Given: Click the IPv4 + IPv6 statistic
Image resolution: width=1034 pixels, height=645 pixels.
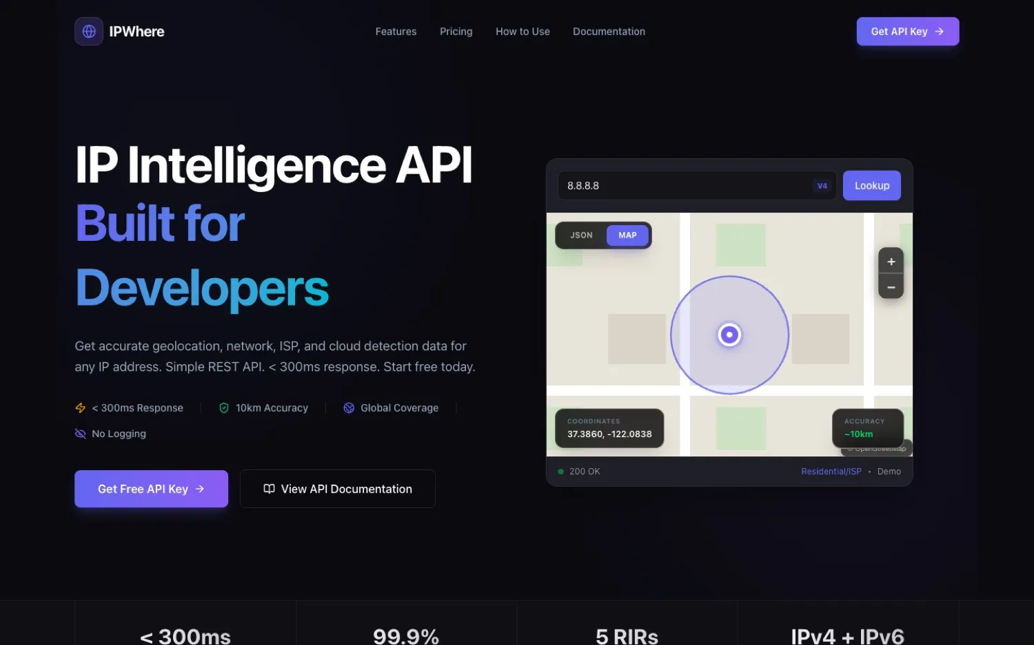Looking at the screenshot, I should point(847,636).
